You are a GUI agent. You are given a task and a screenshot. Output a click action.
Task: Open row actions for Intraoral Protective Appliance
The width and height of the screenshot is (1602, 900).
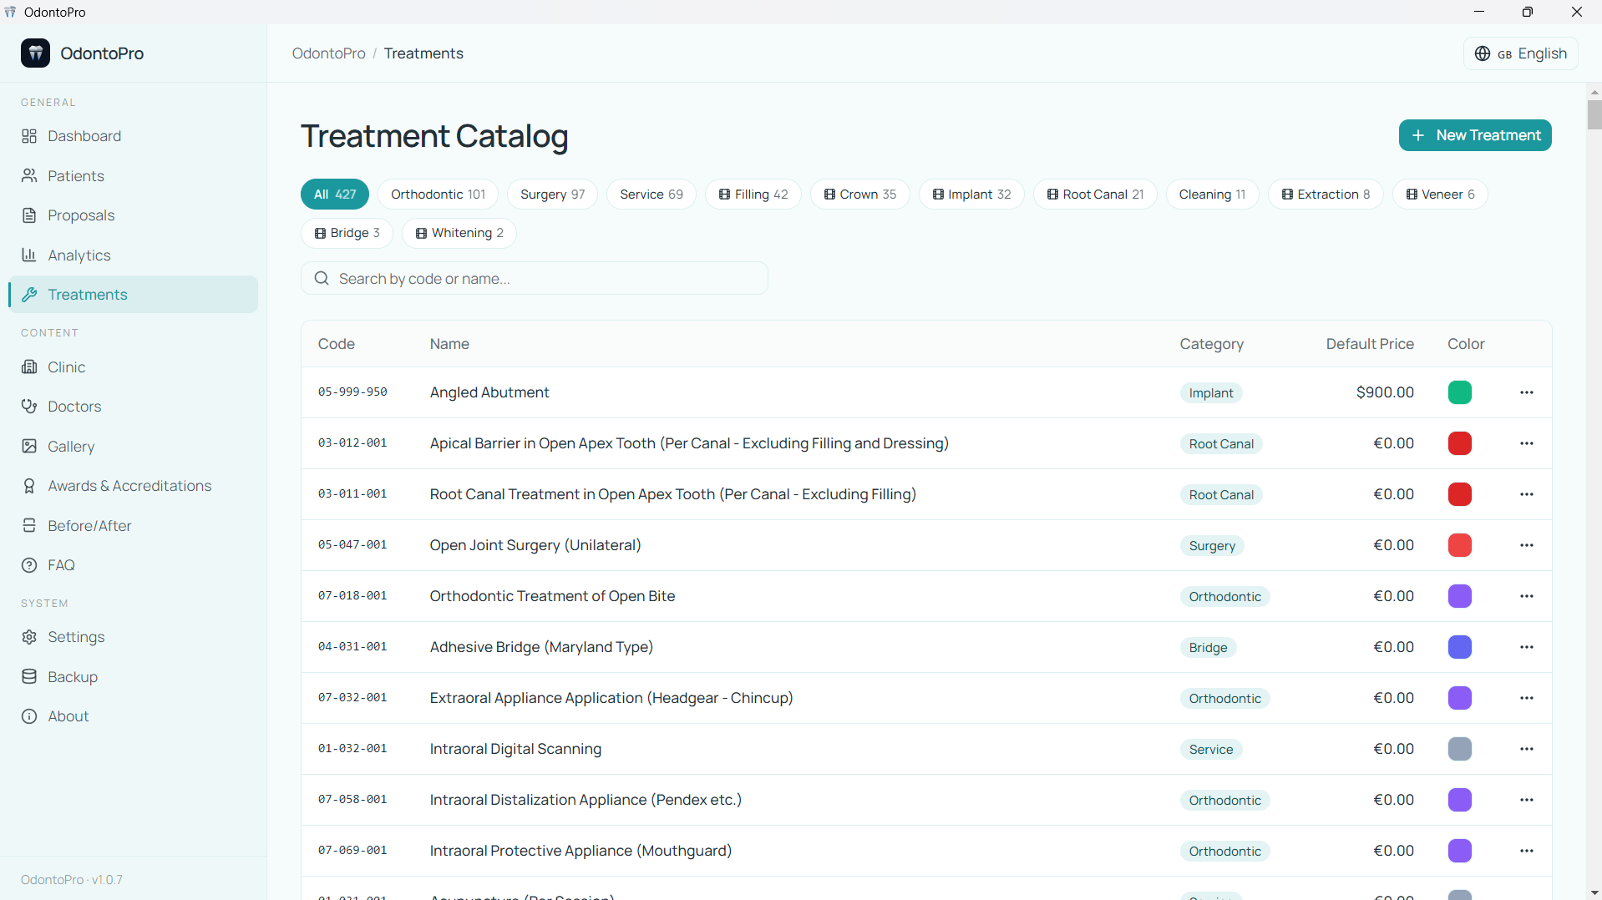pyautogui.click(x=1527, y=851)
